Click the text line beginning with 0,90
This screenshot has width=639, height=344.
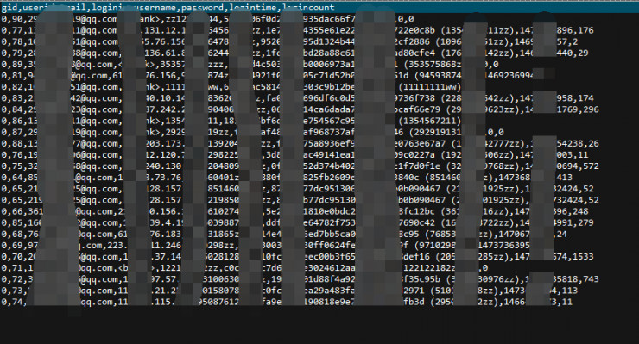[207, 19]
